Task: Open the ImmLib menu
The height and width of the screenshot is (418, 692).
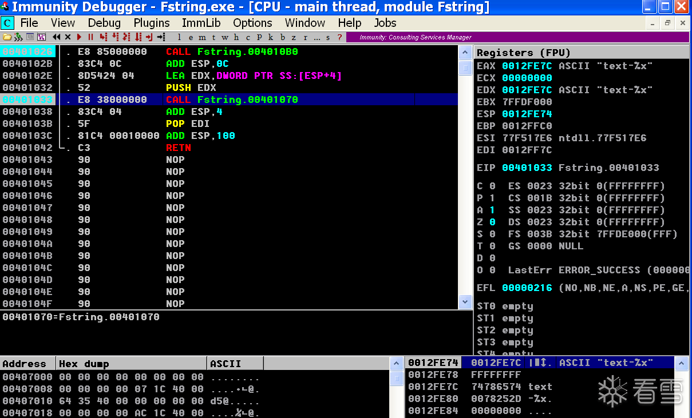Action: [x=201, y=23]
